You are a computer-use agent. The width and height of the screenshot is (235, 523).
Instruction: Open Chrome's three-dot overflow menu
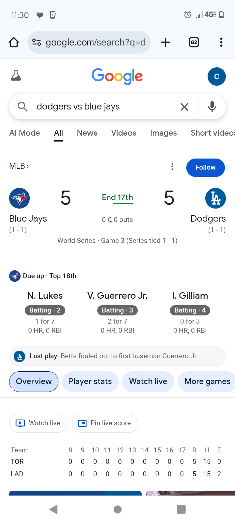[221, 42]
